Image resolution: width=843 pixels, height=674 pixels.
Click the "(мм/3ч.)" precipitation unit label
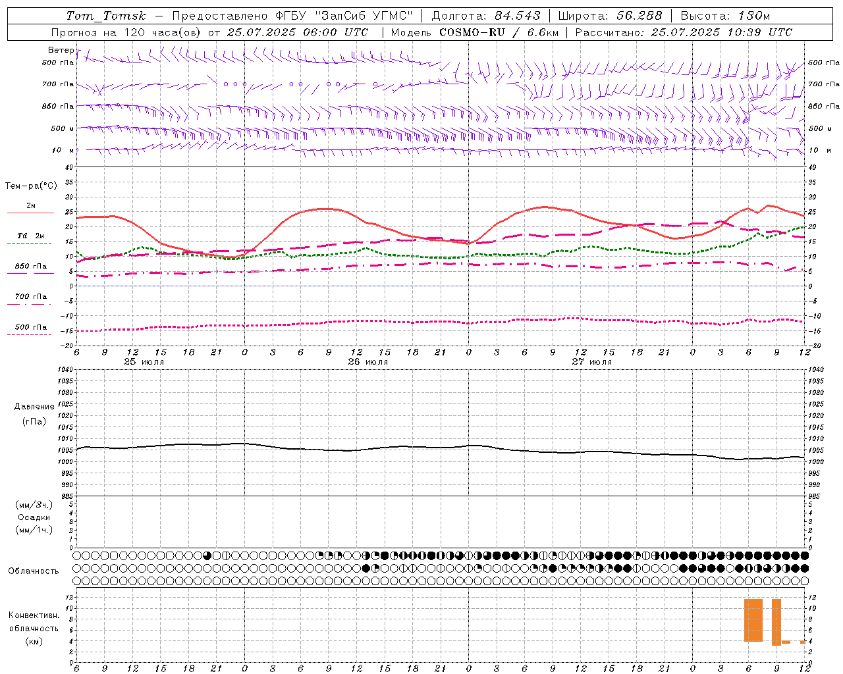pyautogui.click(x=34, y=505)
